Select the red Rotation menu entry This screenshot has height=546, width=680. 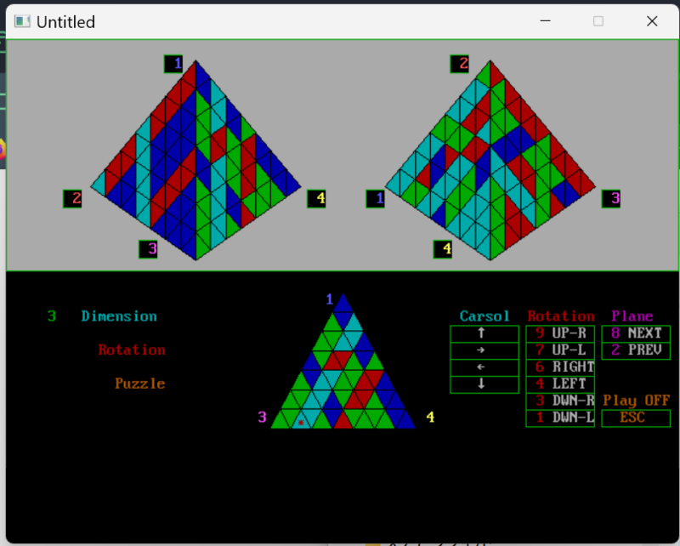coord(132,350)
